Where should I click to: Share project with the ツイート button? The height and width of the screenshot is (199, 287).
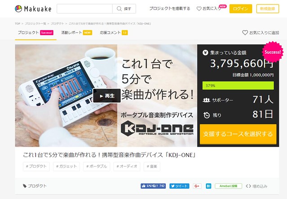pyautogui.click(x=179, y=186)
